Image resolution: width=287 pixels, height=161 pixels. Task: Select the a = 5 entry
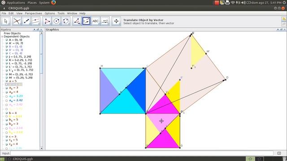(x=13, y=81)
